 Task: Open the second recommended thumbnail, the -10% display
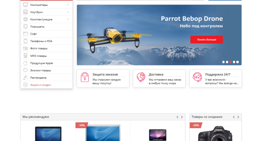(x=103, y=133)
